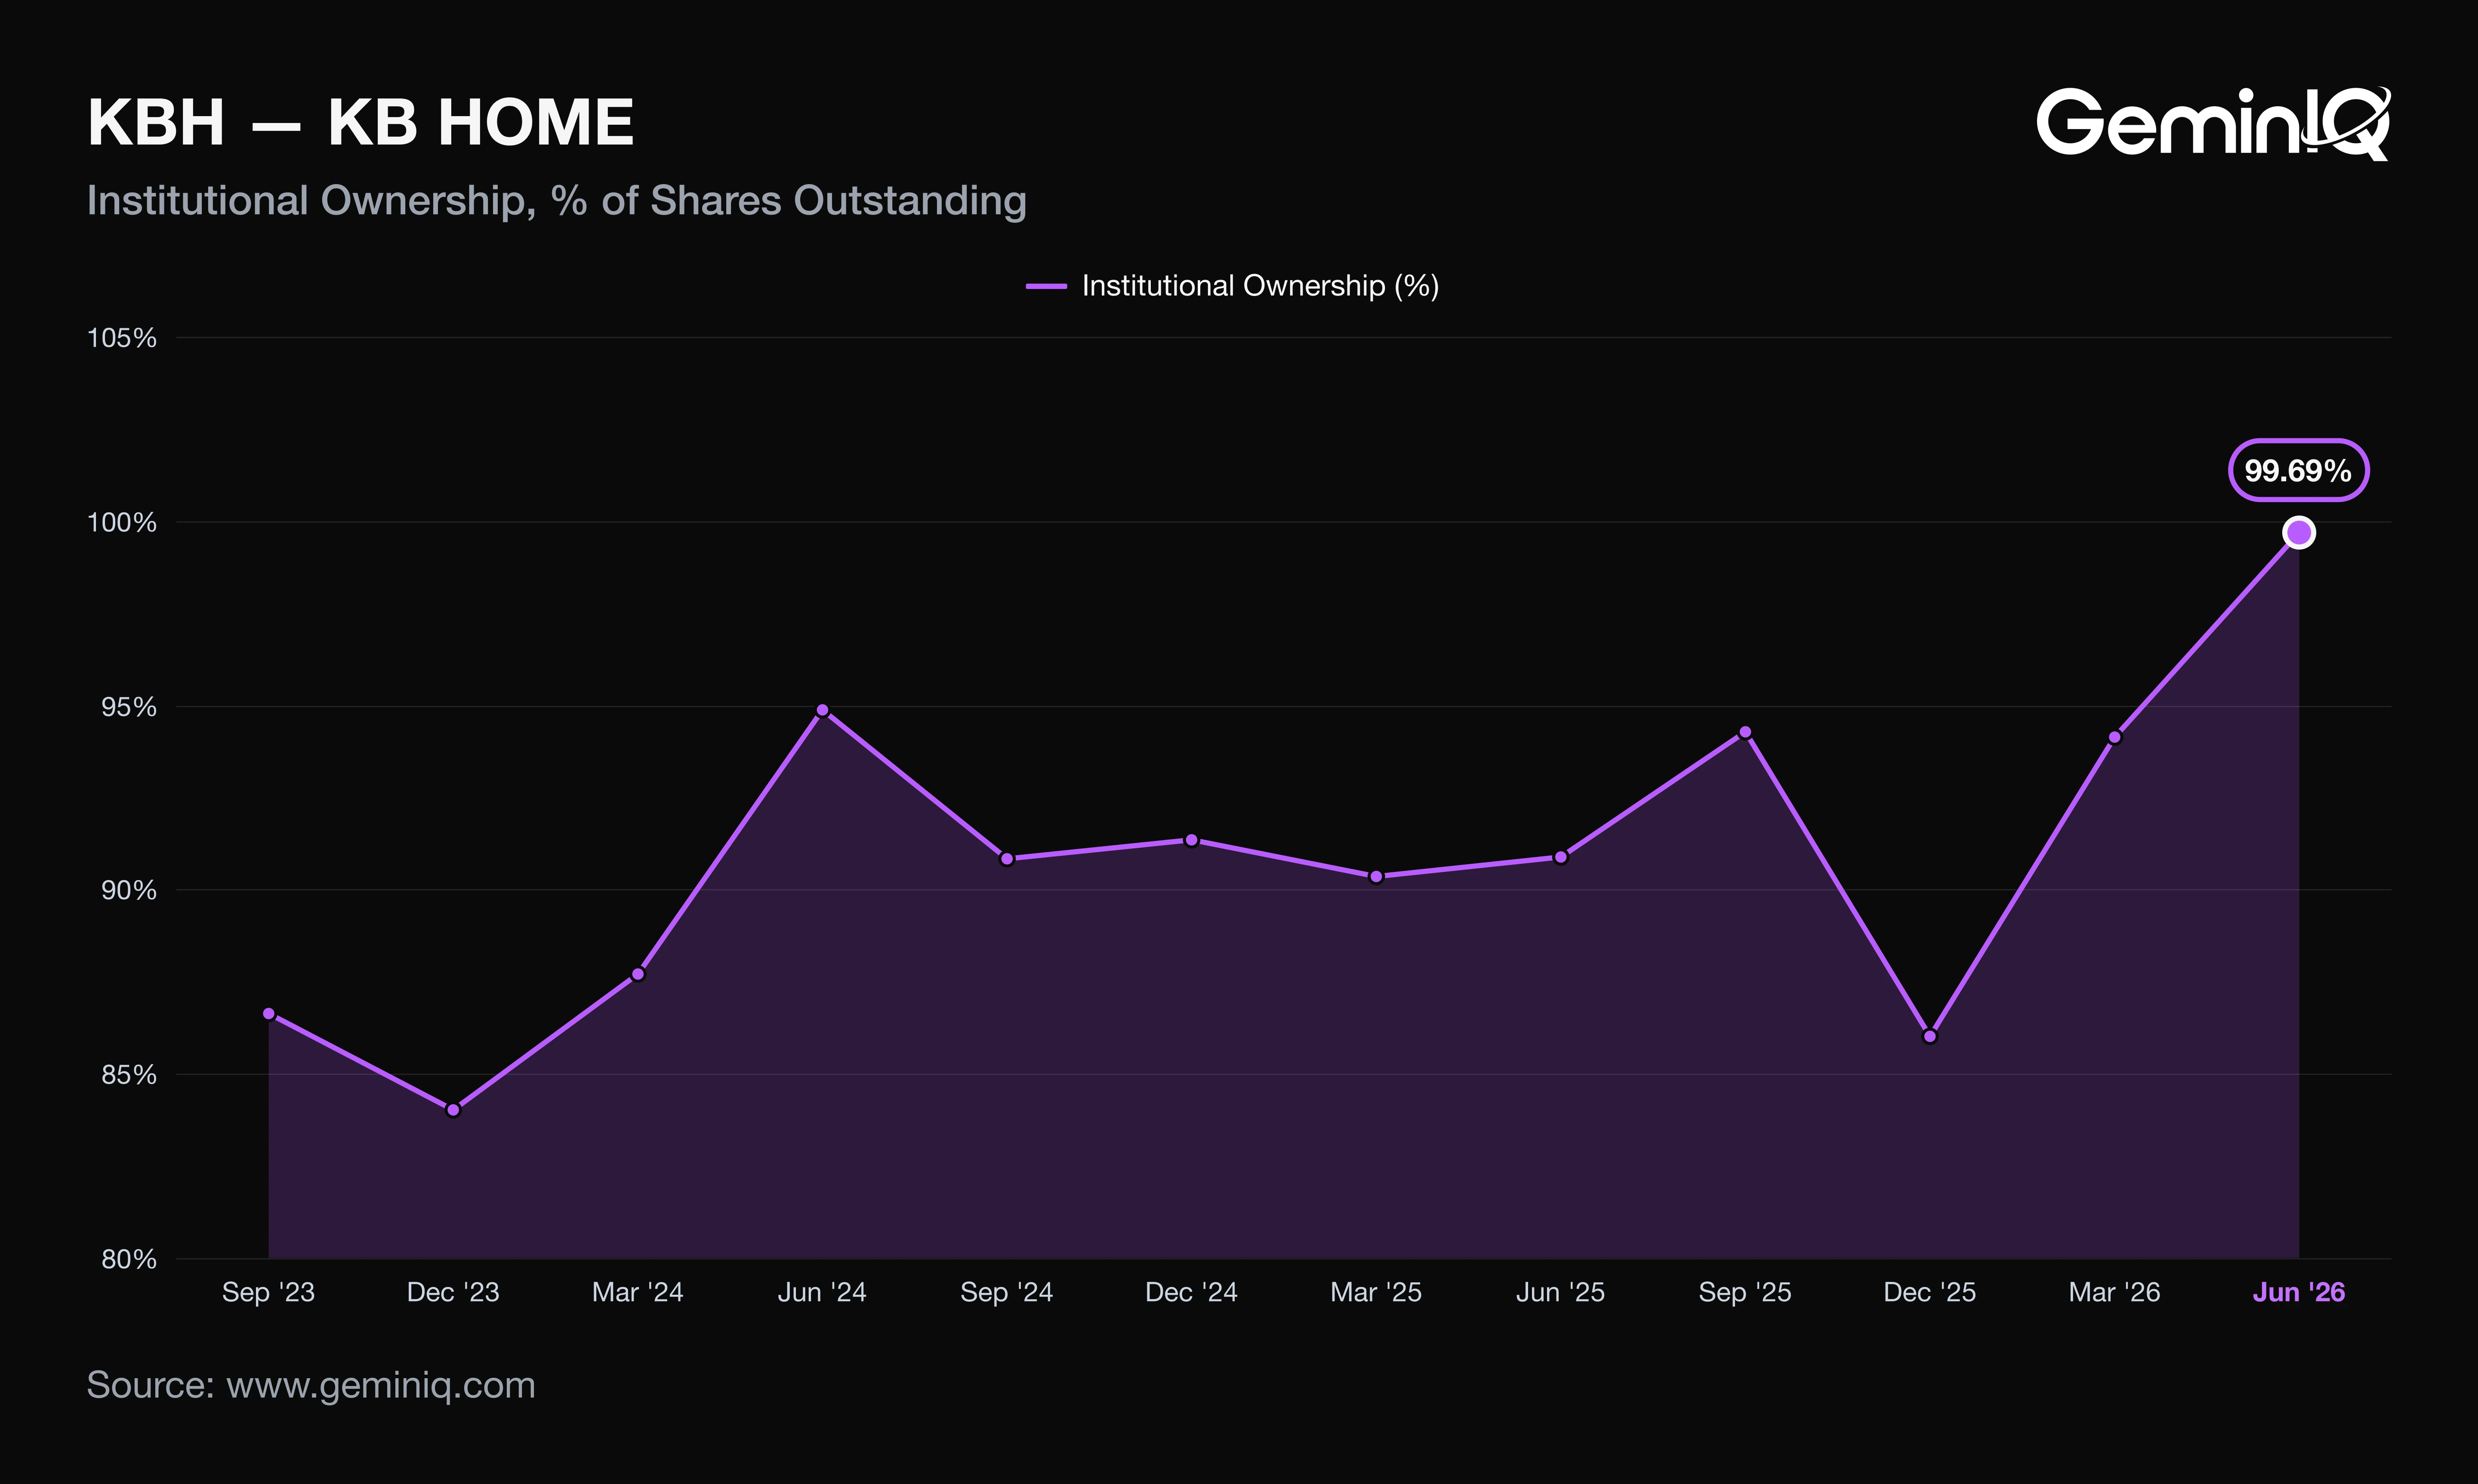This screenshot has height=1484, width=2478.
Task: Click the 'Mar '25' x-axis label
Action: (1376, 1293)
